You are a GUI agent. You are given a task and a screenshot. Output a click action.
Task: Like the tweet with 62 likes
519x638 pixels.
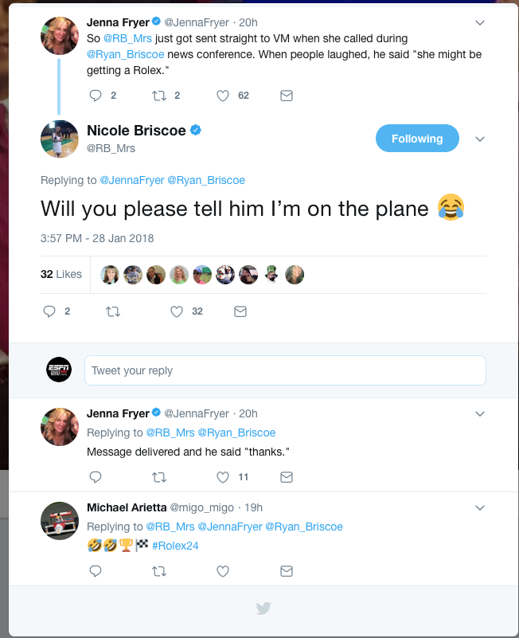(x=224, y=96)
